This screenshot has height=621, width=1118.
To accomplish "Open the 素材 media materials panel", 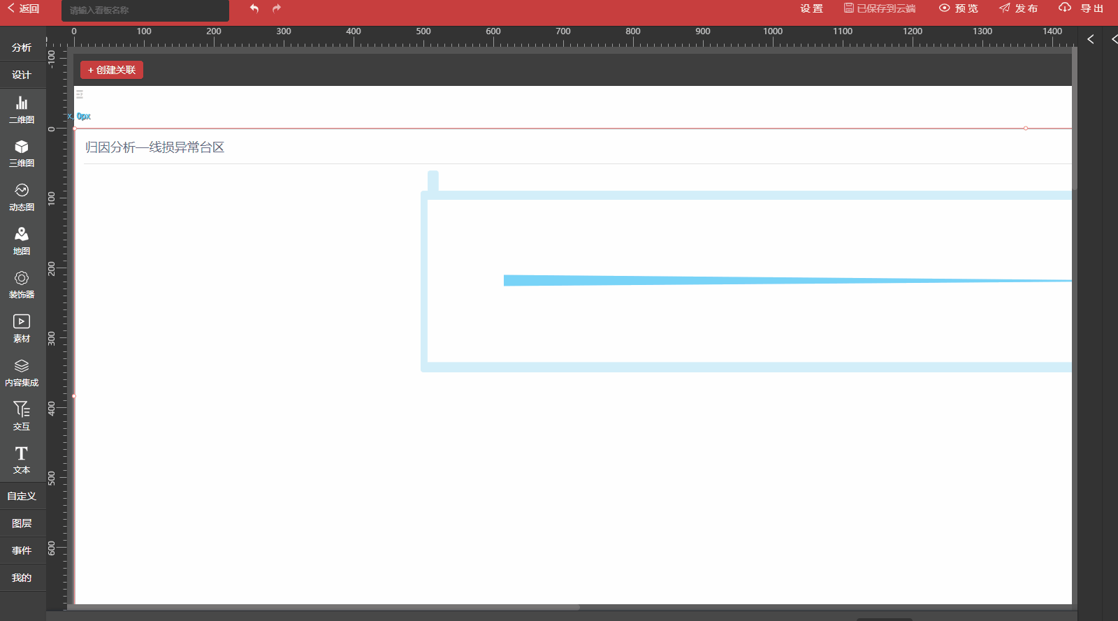I will [x=22, y=328].
